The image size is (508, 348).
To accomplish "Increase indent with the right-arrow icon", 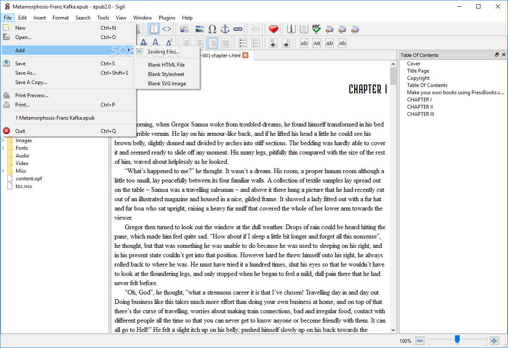I will tap(286, 43).
